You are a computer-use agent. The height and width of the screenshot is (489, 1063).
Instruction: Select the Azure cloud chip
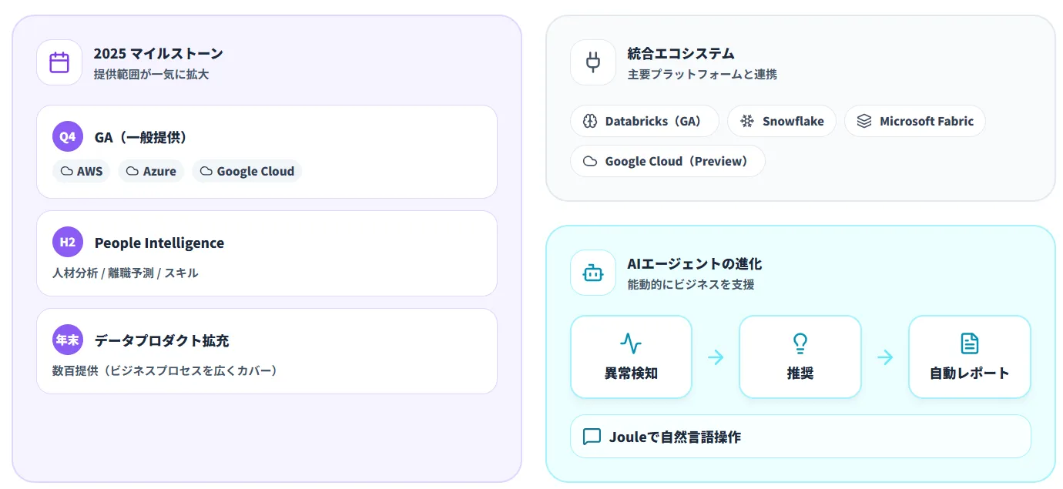pos(151,171)
